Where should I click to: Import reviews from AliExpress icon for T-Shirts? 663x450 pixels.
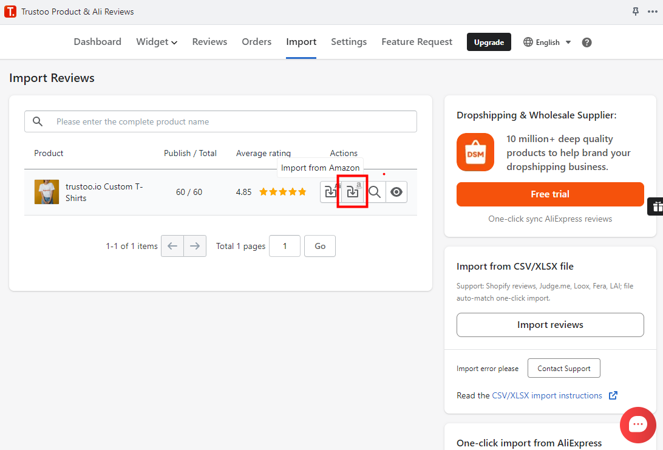[x=330, y=192]
